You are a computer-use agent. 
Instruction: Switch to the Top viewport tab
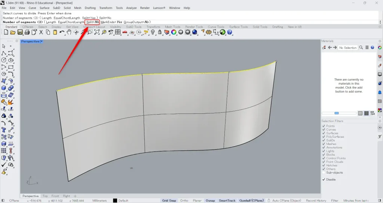pyautogui.click(x=45, y=196)
